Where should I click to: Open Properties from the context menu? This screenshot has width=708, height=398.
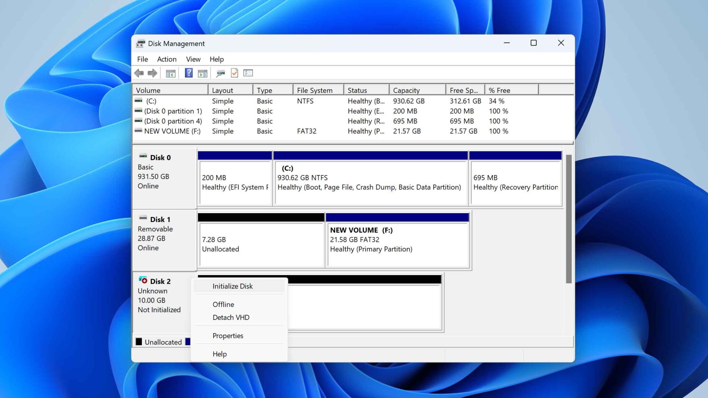click(228, 335)
